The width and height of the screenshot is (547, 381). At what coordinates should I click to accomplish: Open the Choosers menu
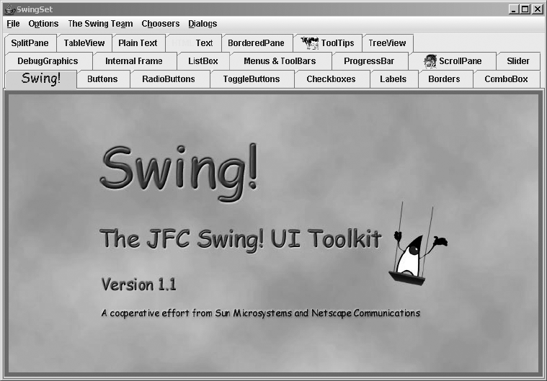(x=161, y=24)
